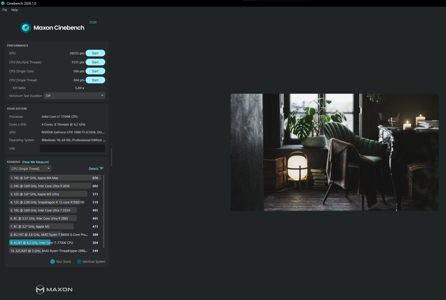446x300 pixels.
Task: Click the Your Score legend dot
Action: tap(53, 262)
